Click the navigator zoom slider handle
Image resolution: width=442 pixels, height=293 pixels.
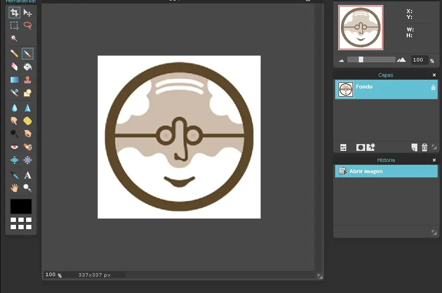click(361, 59)
